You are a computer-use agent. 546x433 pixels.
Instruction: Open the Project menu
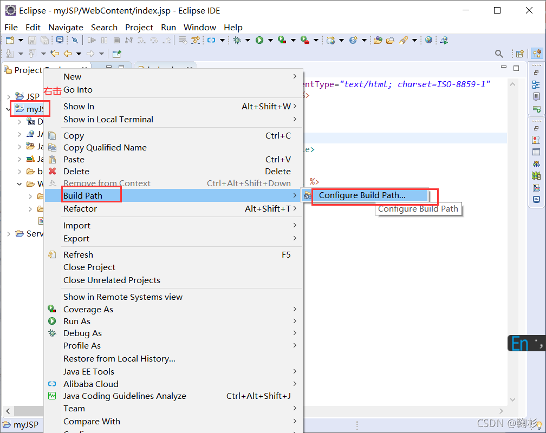click(139, 28)
